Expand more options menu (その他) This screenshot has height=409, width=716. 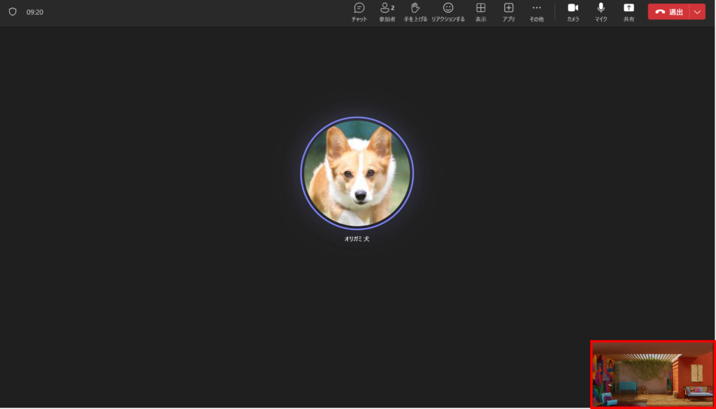pos(536,12)
